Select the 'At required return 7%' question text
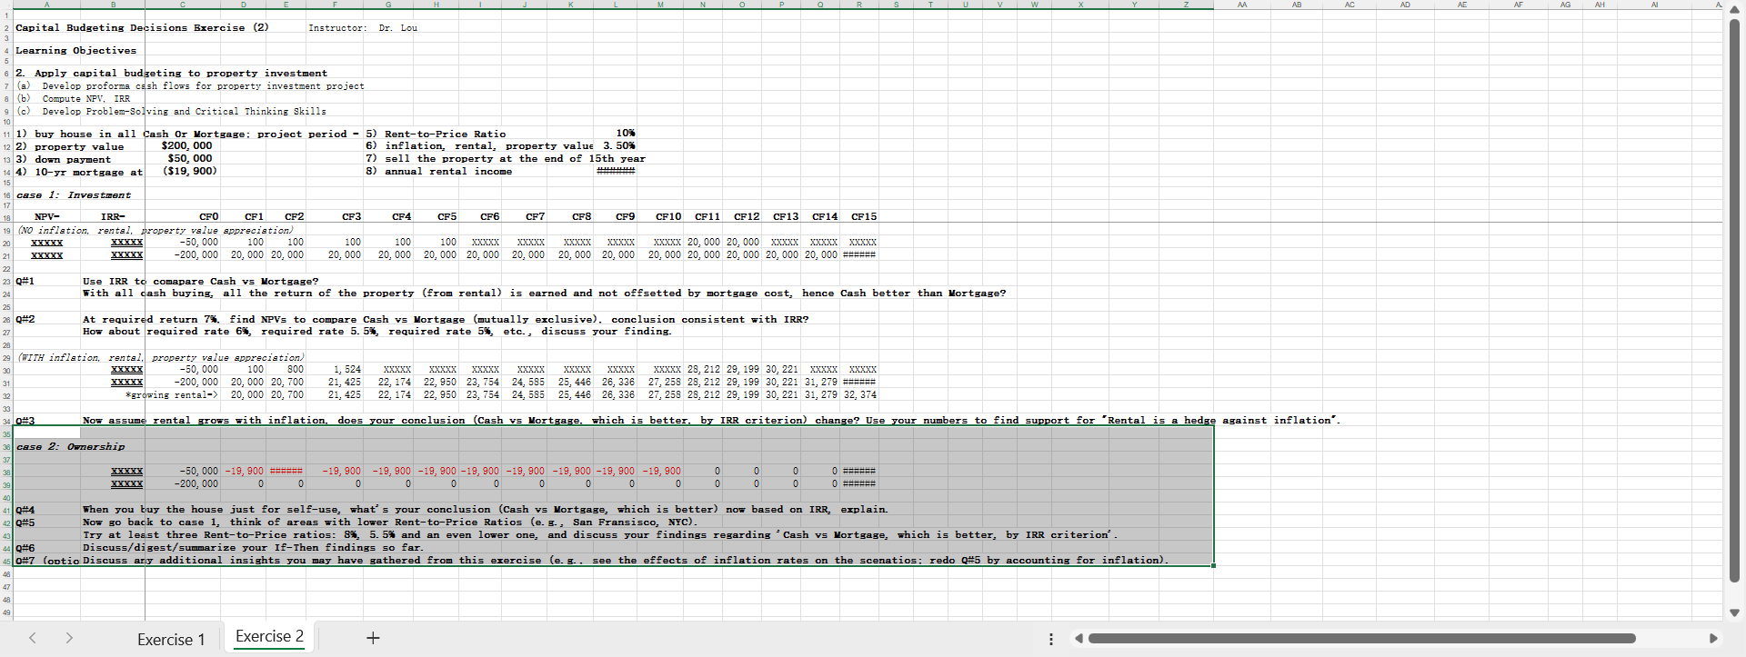Image resolution: width=1746 pixels, height=657 pixels. coord(446,319)
